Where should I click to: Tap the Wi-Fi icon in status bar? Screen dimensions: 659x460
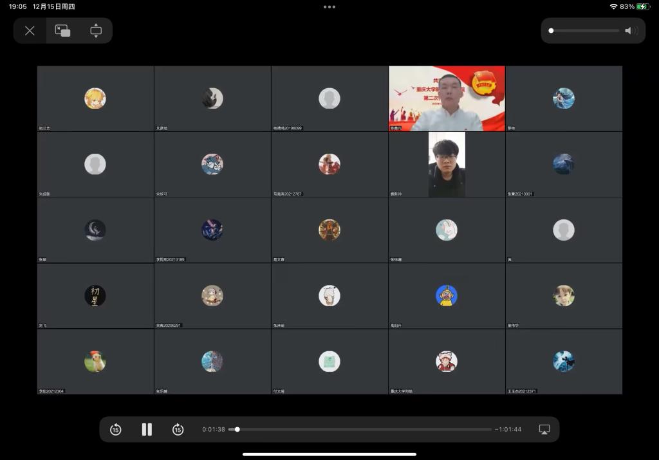pyautogui.click(x=613, y=6)
